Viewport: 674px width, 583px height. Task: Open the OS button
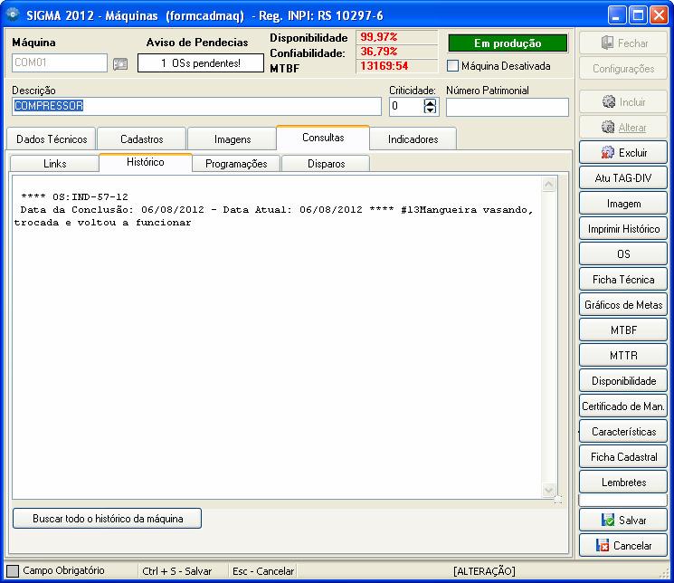coord(623,253)
